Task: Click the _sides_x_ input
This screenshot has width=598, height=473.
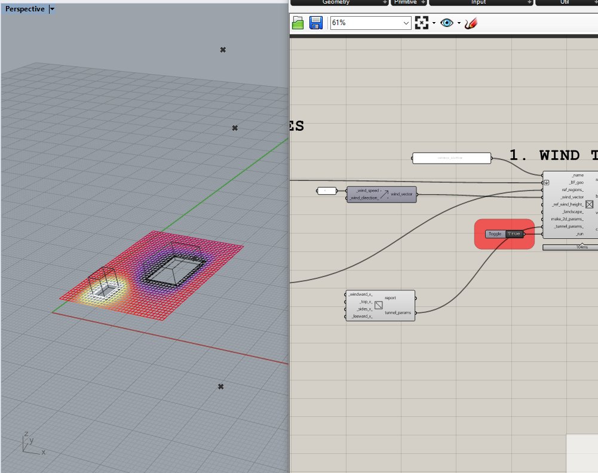Action: click(x=365, y=309)
